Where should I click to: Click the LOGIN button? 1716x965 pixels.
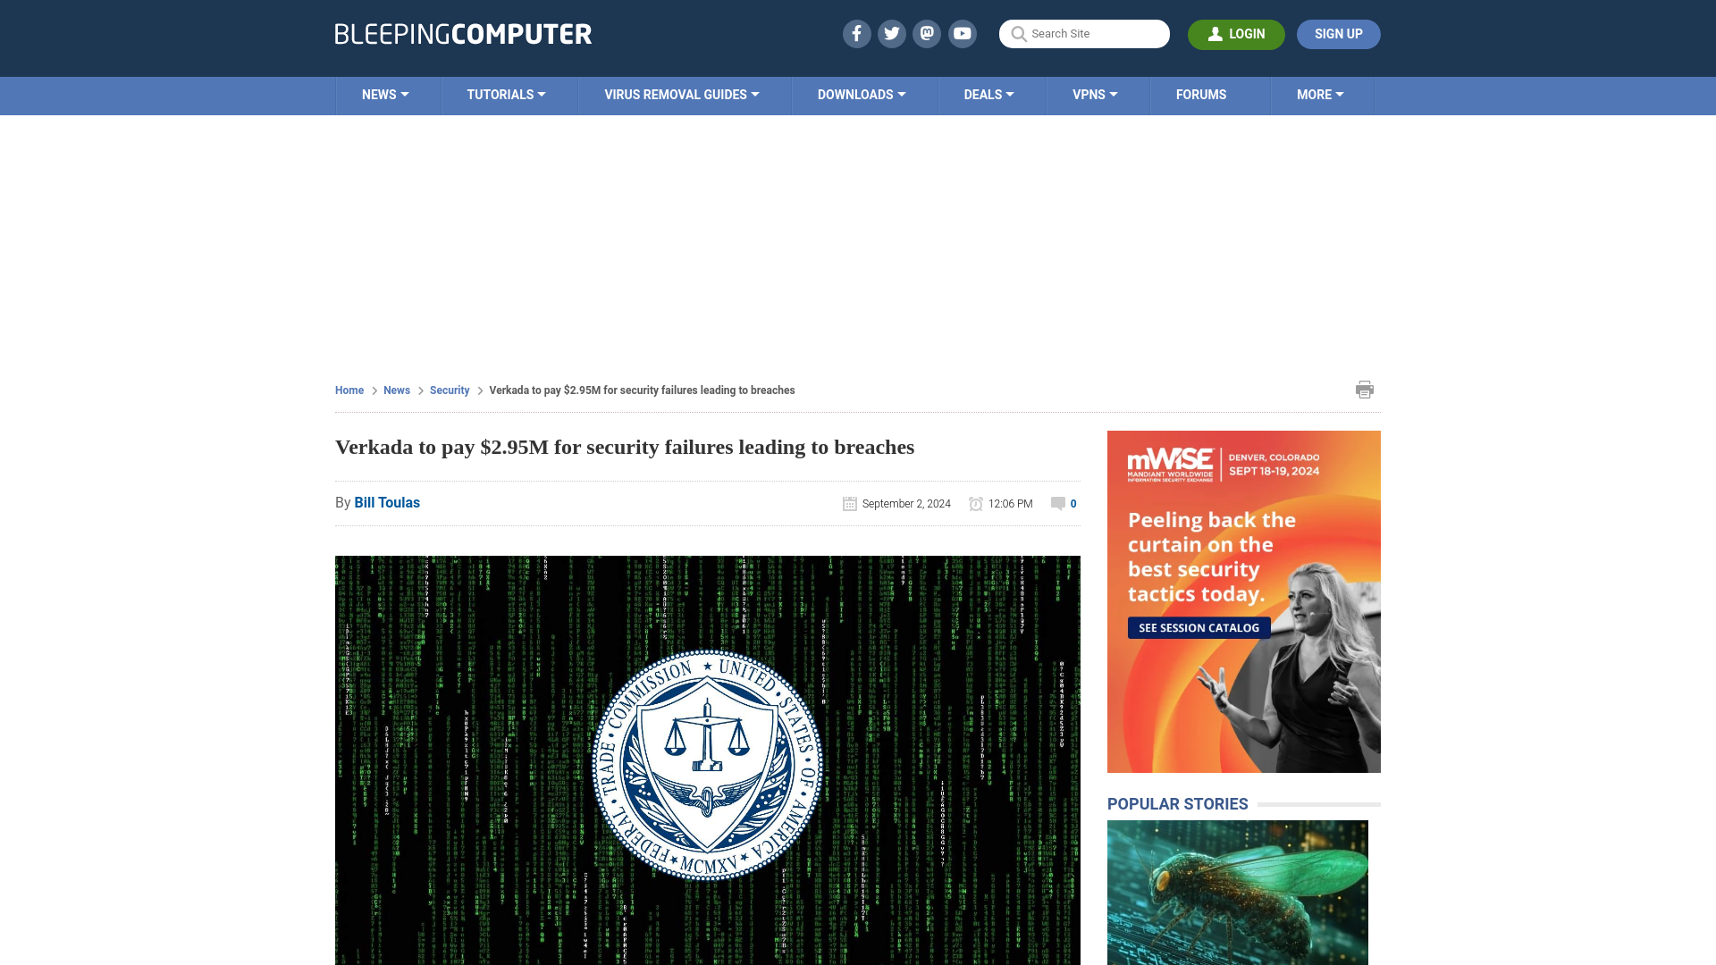1236,33
